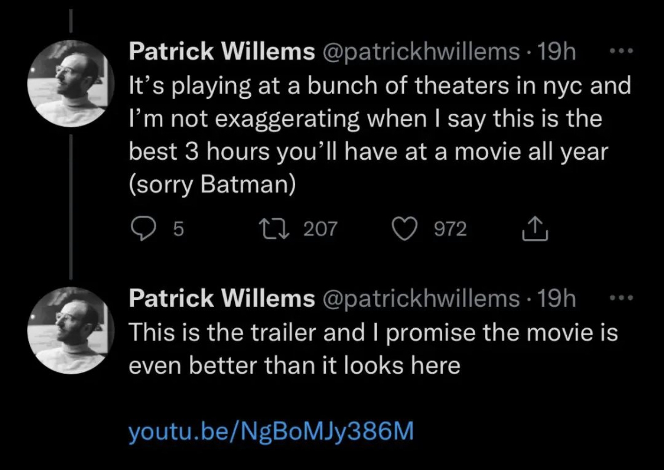
Task: Open Patrick Willems name on the trailer tweet
Action: [221, 298]
